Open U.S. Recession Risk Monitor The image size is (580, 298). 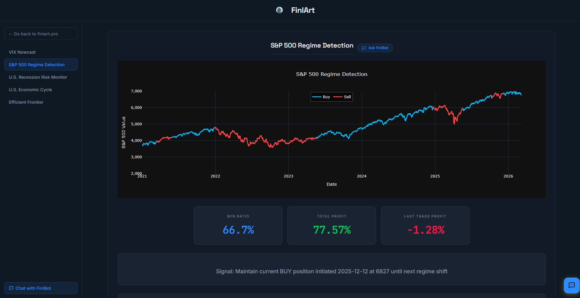point(41,77)
